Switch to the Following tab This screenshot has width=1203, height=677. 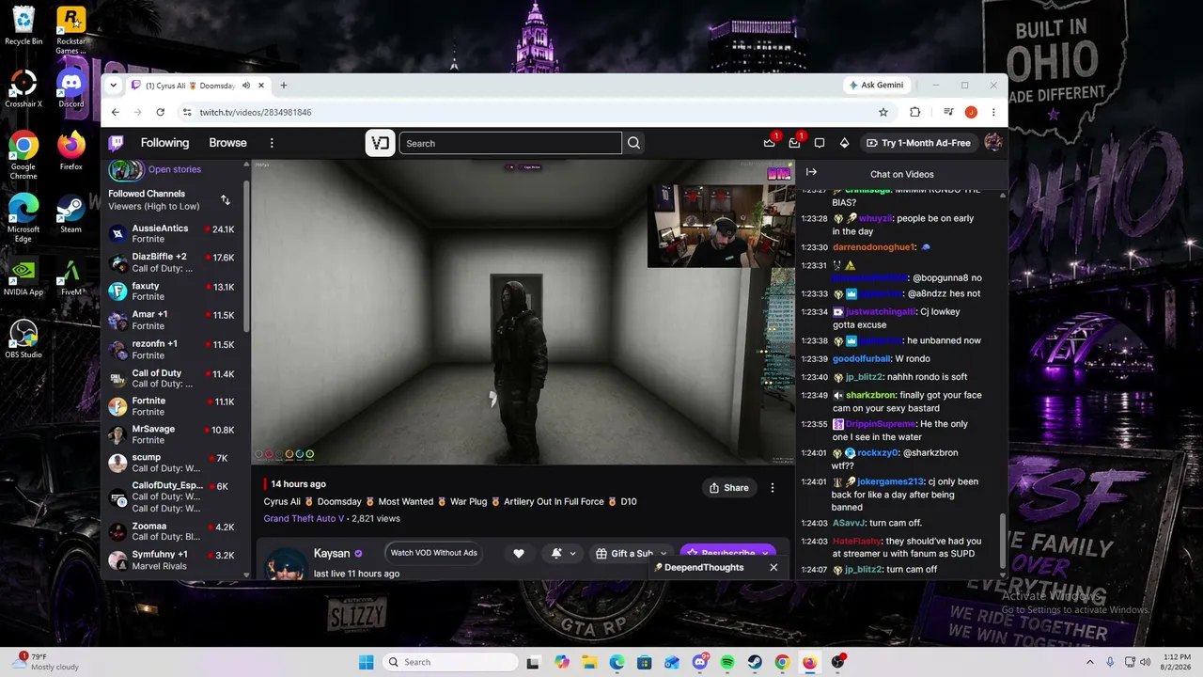tap(164, 143)
